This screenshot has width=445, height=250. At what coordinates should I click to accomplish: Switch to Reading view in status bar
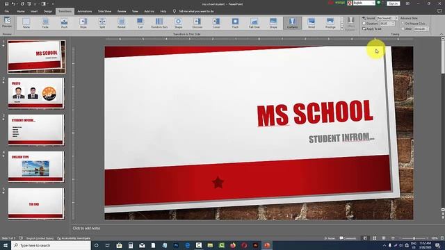383,238
